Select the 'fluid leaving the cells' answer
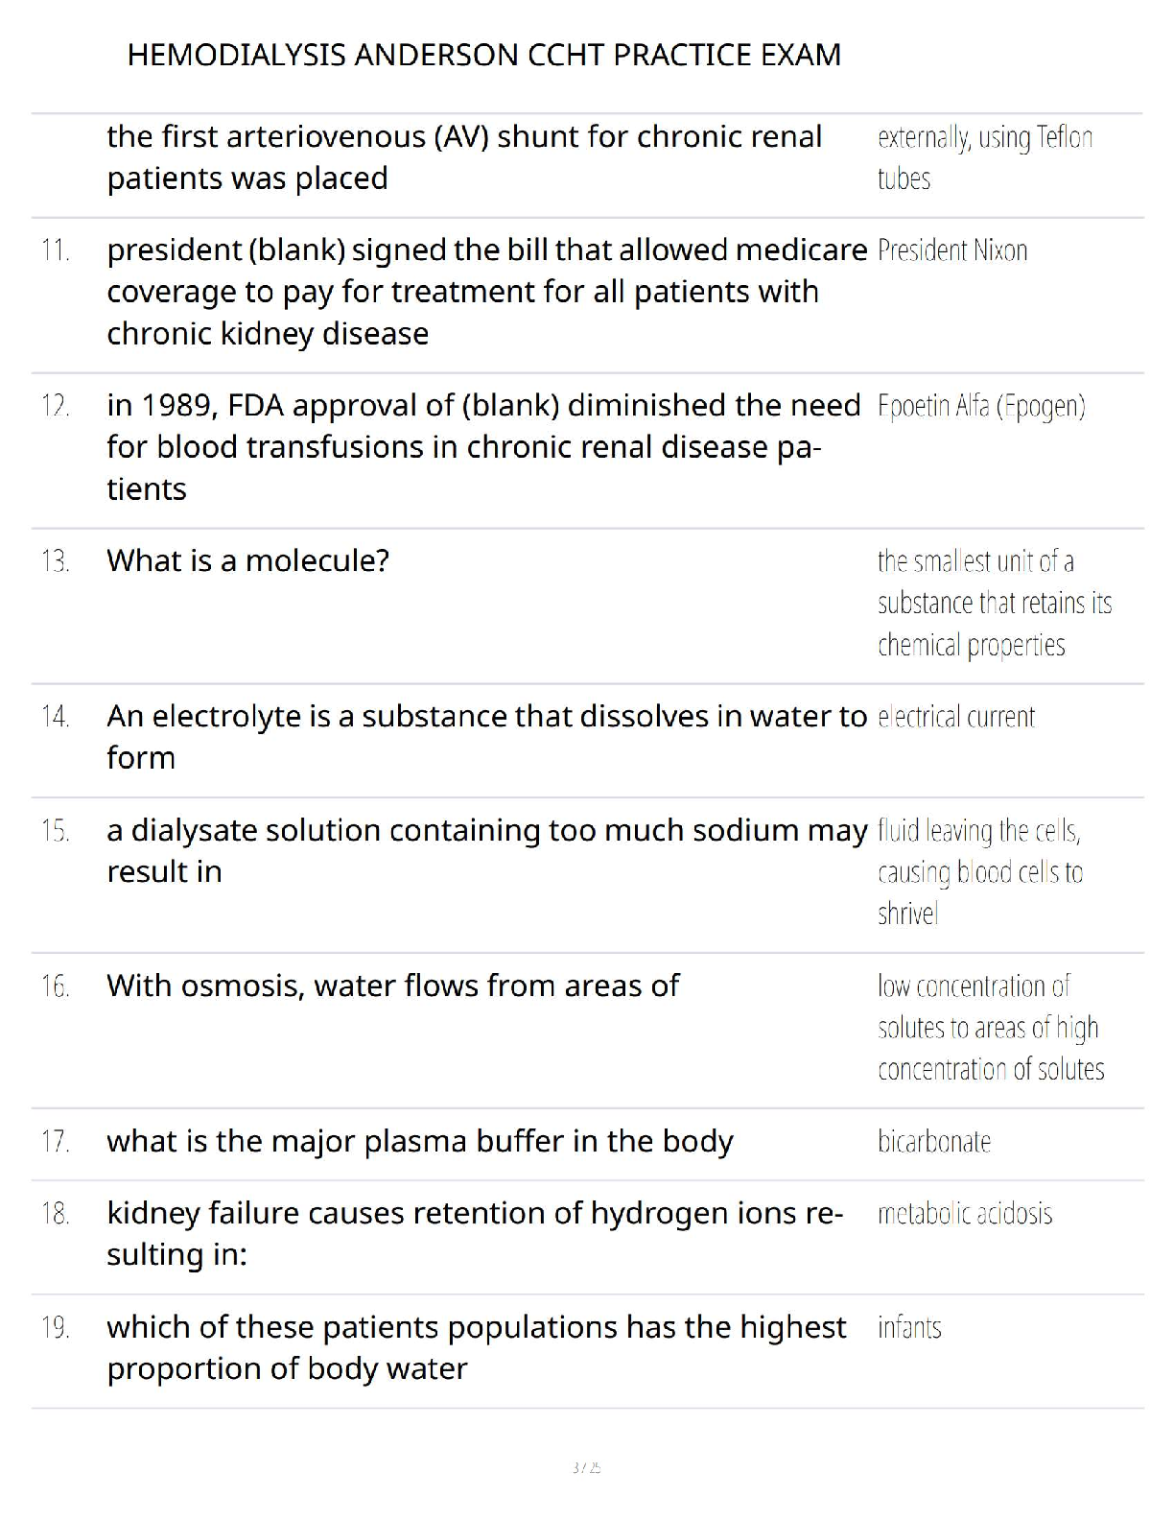 979,871
